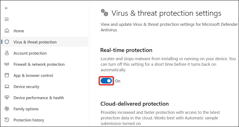Turn off the Real-time protection toggle
The width and height of the screenshot is (239, 127).
coord(106,81)
